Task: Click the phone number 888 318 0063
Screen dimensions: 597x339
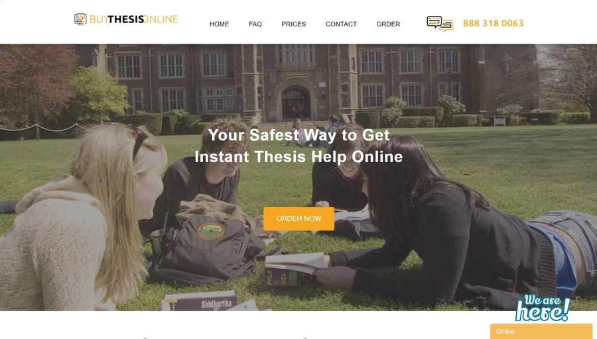Action: 493,23
